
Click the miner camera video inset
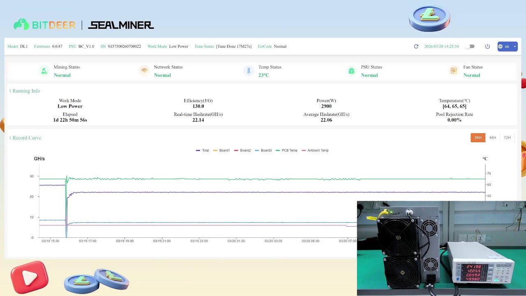coord(441,248)
